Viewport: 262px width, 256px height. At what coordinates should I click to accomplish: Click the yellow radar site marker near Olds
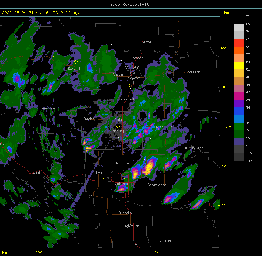coord(118,127)
